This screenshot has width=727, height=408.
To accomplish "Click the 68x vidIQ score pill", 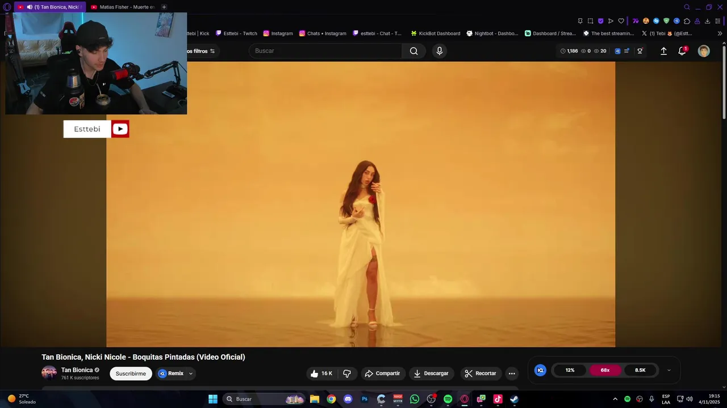I will 605,370.
